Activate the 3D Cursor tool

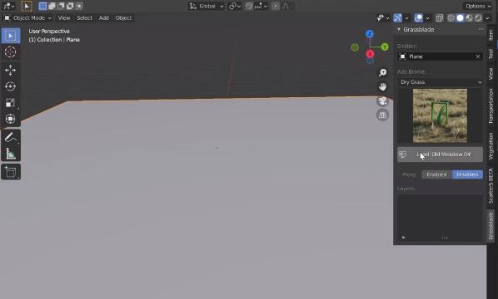(11, 51)
